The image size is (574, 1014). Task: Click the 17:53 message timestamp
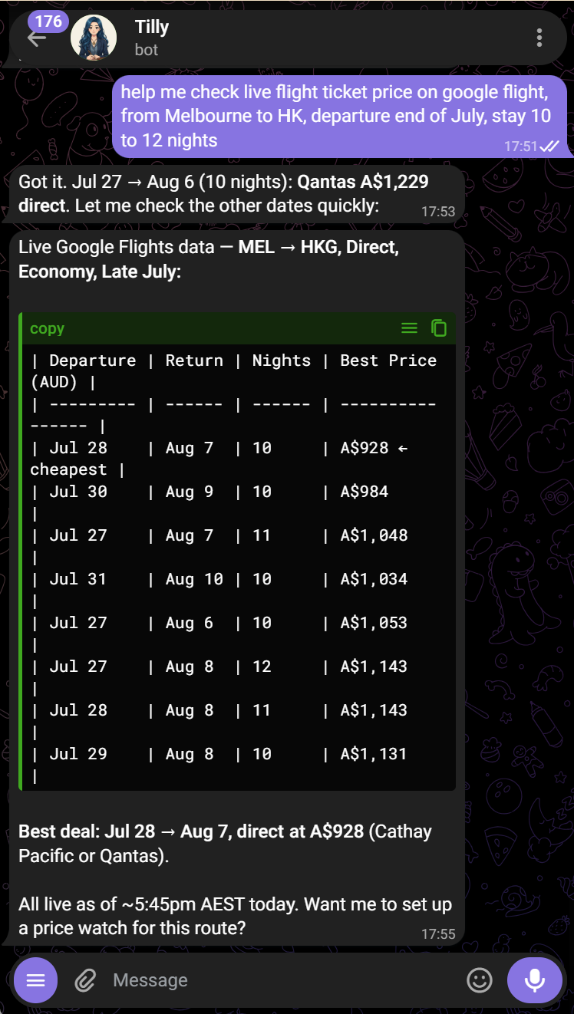pyautogui.click(x=437, y=212)
